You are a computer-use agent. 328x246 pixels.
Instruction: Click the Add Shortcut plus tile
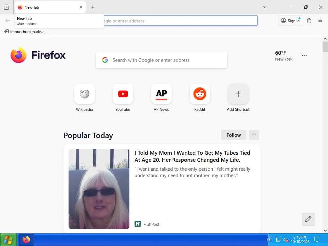(x=238, y=94)
